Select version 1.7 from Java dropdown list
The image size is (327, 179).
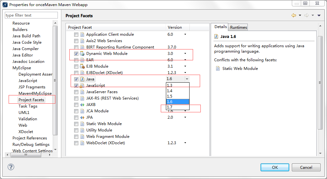(177, 107)
